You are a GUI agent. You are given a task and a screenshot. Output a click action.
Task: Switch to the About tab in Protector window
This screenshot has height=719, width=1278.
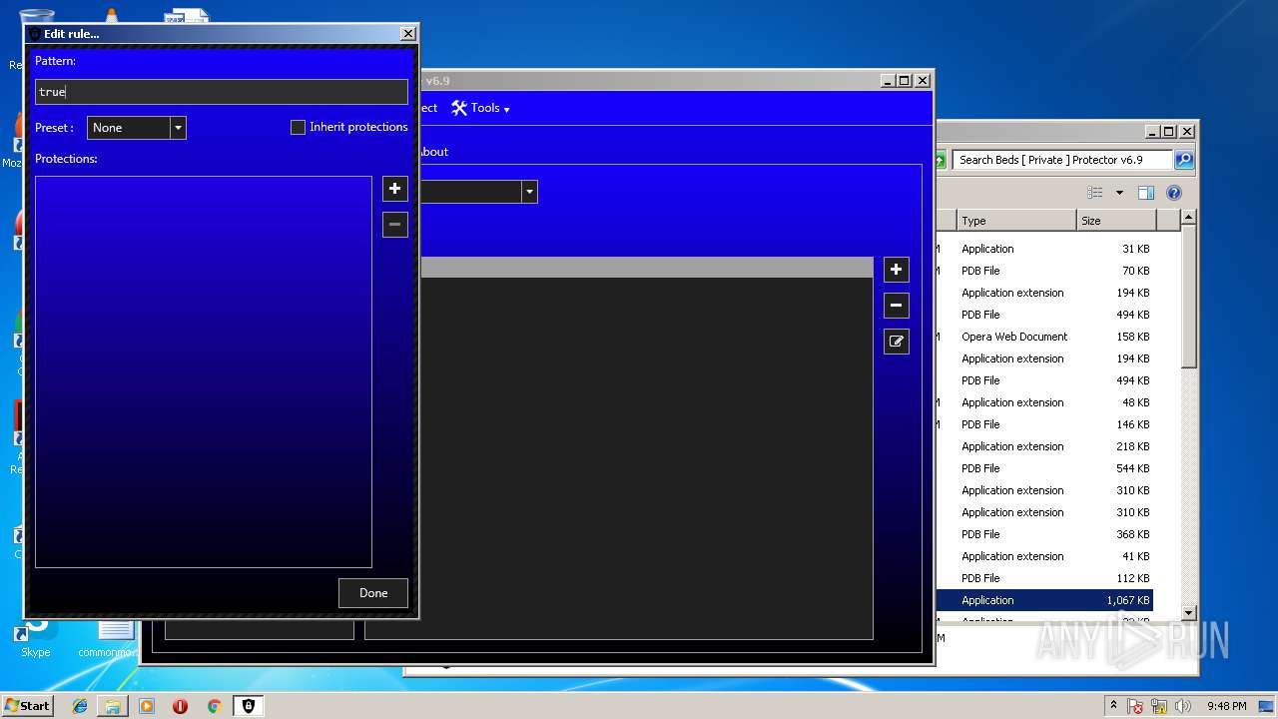433,152
